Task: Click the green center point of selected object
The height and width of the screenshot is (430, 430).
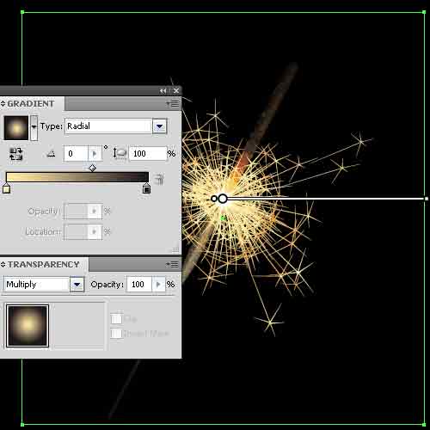Action: [224, 218]
